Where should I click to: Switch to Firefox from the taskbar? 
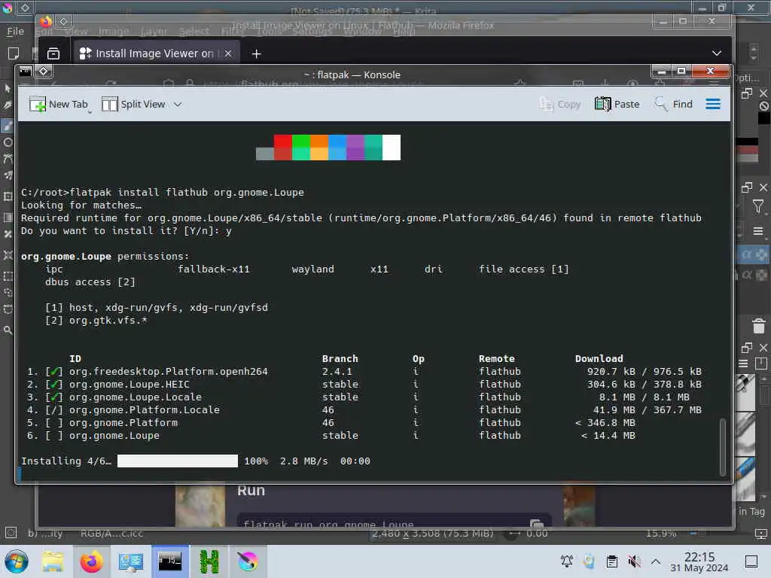(91, 561)
